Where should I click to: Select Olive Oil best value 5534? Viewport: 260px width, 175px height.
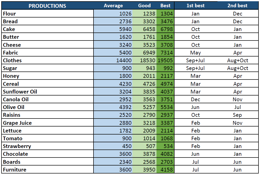(x=167, y=107)
